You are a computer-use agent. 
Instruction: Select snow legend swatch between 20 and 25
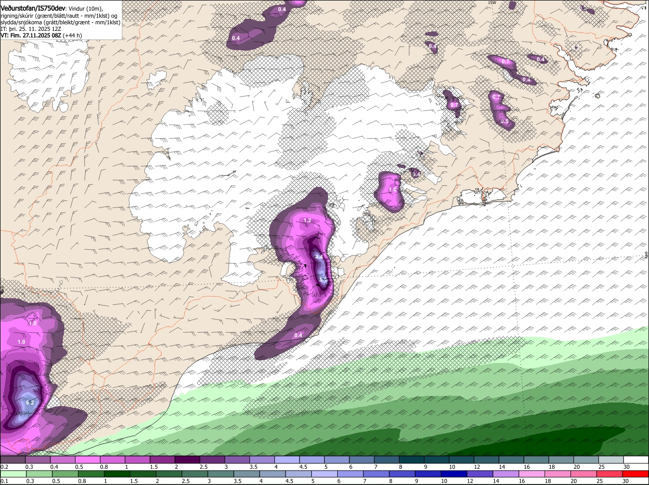pyautogui.click(x=587, y=460)
